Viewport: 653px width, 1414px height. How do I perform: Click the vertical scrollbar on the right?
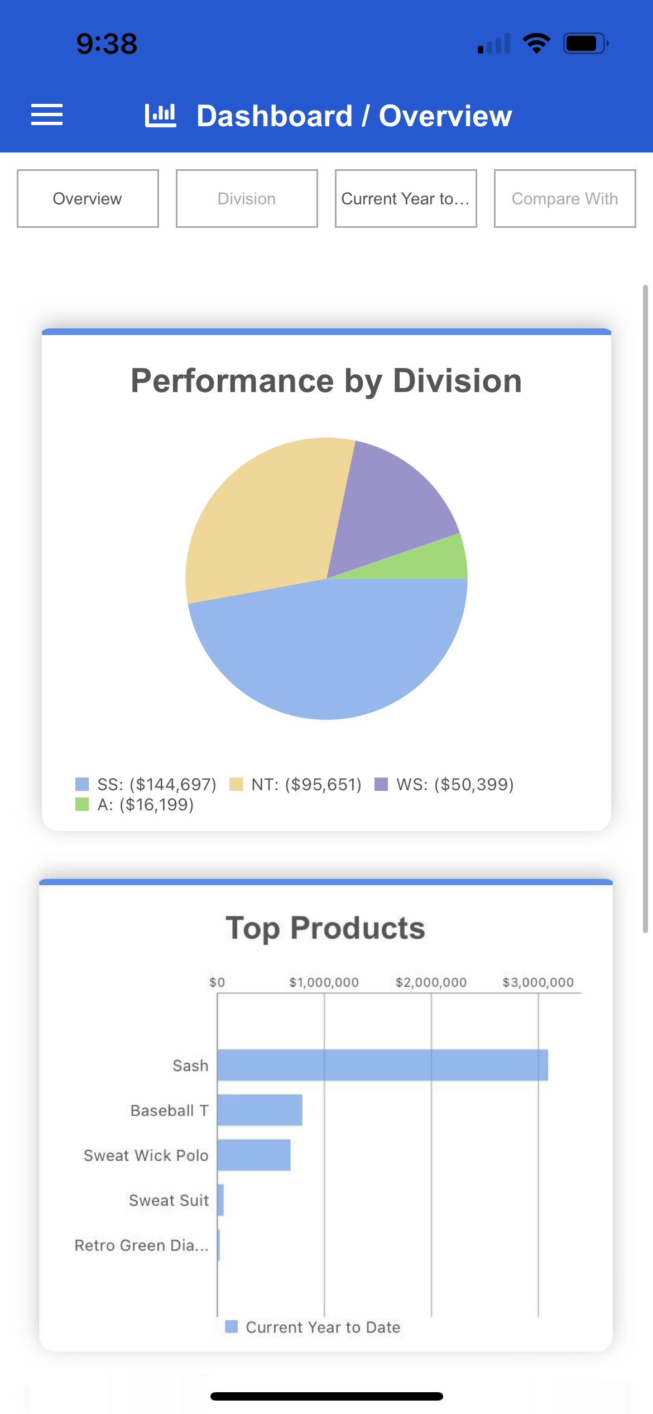click(645, 609)
